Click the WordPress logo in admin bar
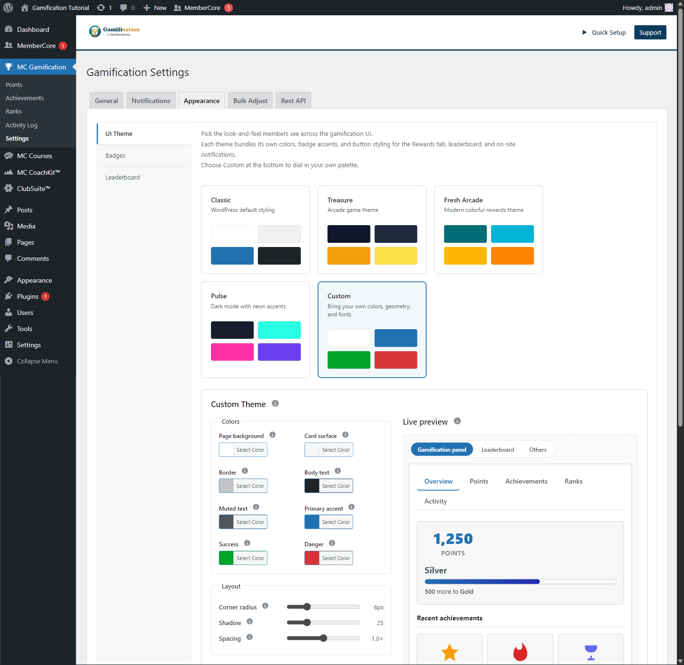Screen dimensions: 684x665 click(x=8, y=8)
